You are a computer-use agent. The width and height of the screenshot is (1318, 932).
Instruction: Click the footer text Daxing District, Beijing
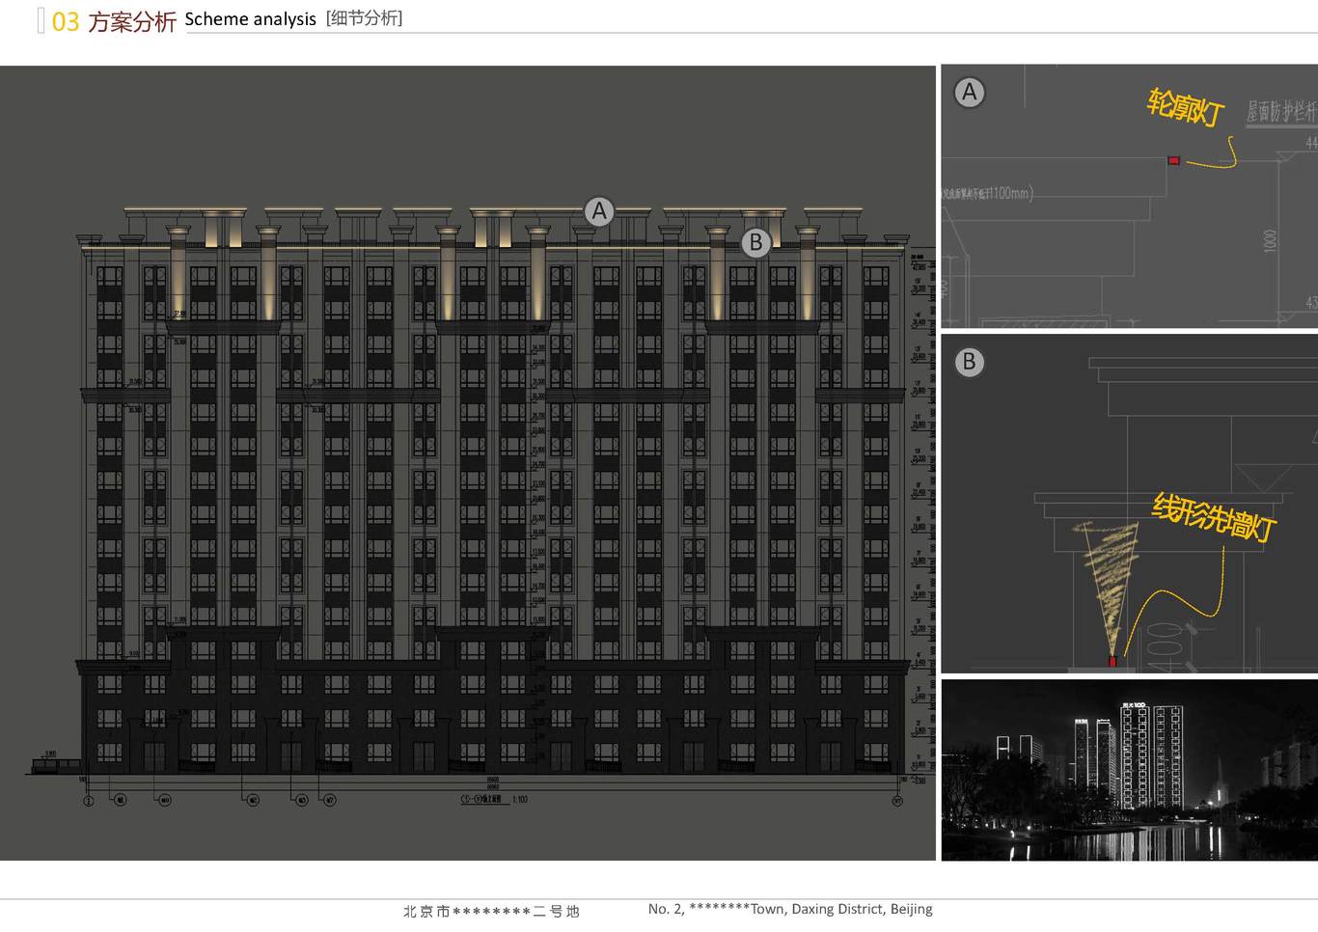pyautogui.click(x=862, y=909)
